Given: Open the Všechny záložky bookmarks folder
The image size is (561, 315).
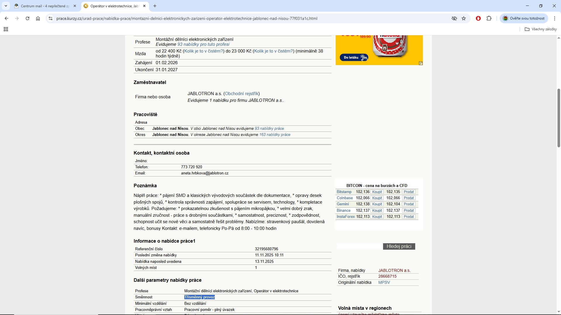Looking at the screenshot, I should point(541,29).
